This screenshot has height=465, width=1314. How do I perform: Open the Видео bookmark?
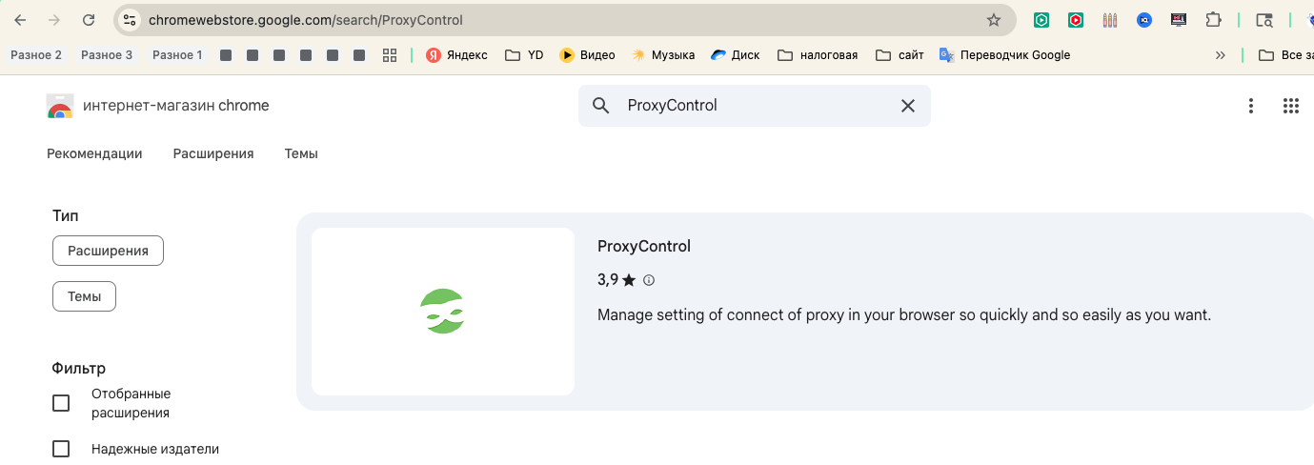tap(587, 55)
